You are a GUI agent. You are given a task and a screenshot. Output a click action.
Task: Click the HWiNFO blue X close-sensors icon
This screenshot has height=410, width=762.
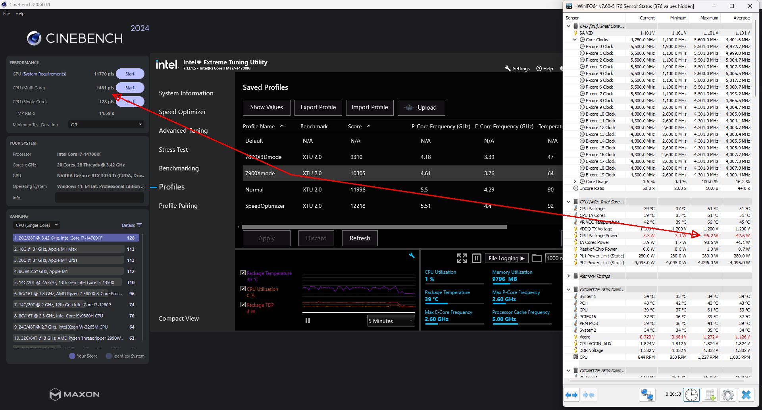[746, 395]
